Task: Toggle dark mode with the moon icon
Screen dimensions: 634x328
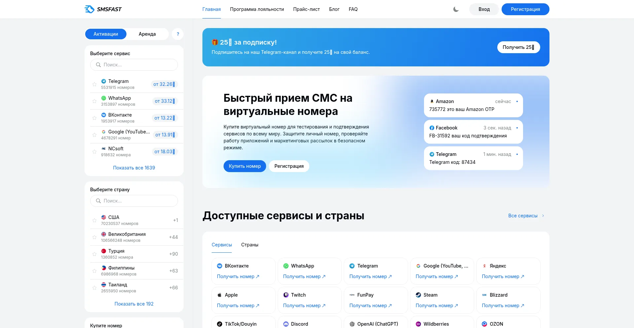Action: point(456,9)
